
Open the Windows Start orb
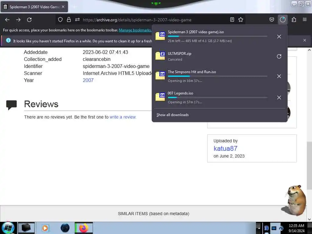coord(8,228)
